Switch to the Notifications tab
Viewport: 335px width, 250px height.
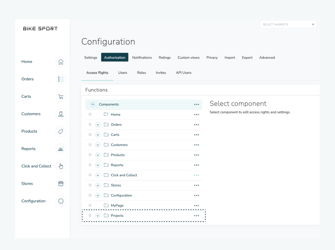pyautogui.click(x=142, y=58)
